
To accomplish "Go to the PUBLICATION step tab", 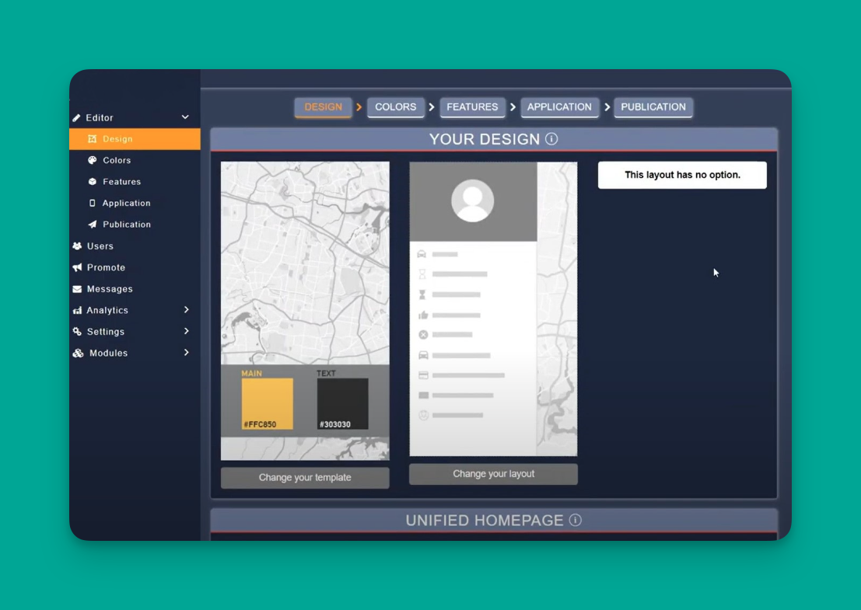I will (x=653, y=107).
